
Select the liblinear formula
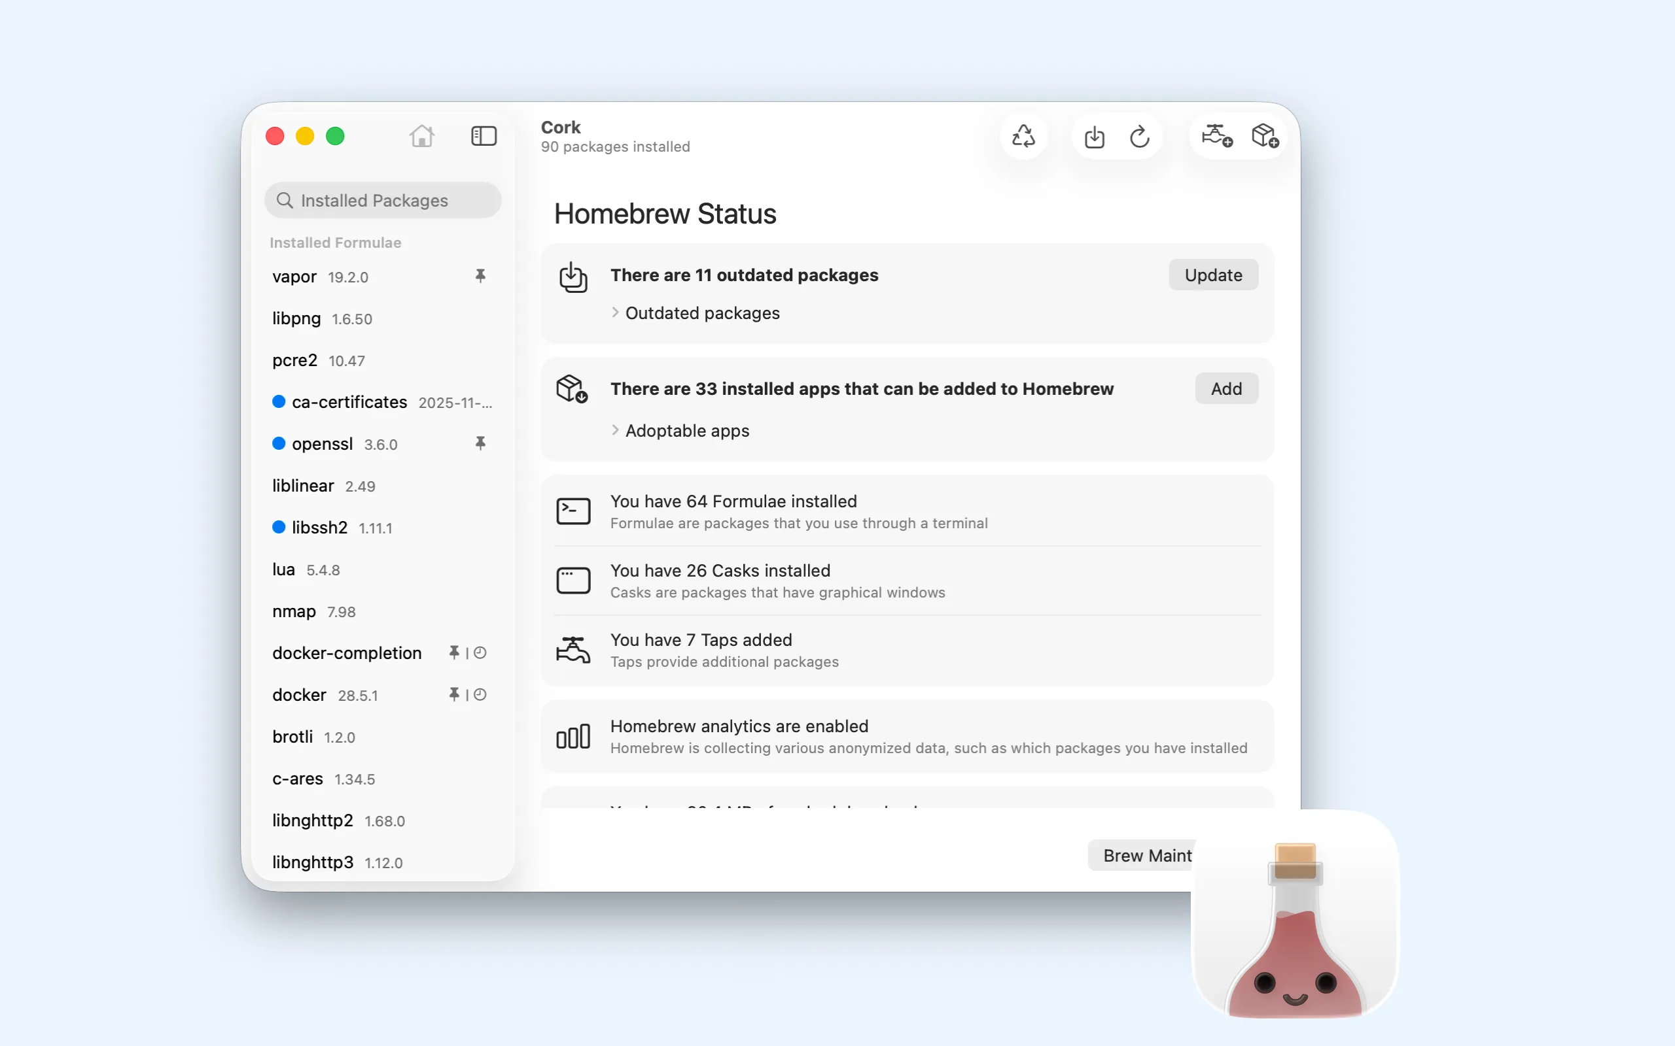[383, 486]
